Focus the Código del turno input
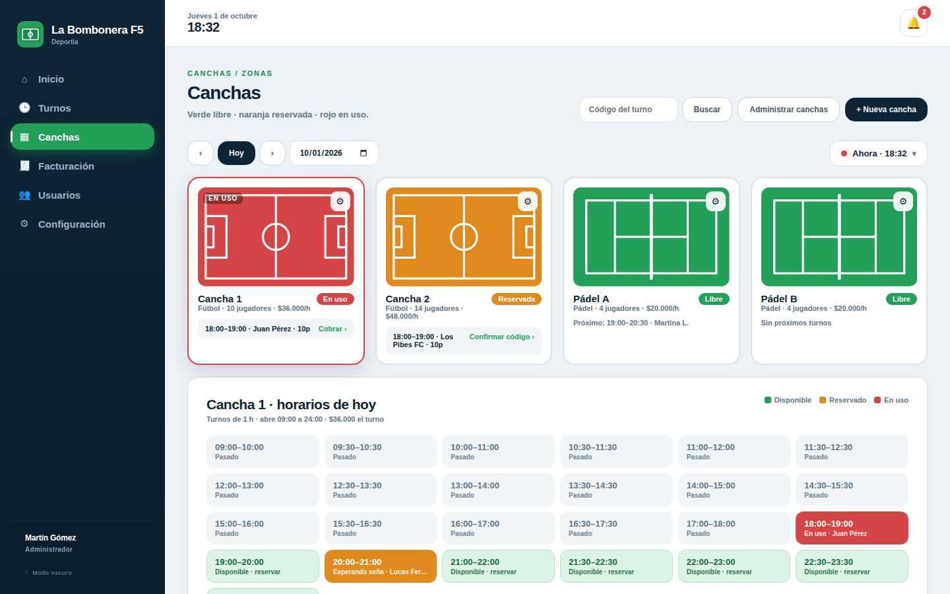This screenshot has width=950, height=594. 629,110
